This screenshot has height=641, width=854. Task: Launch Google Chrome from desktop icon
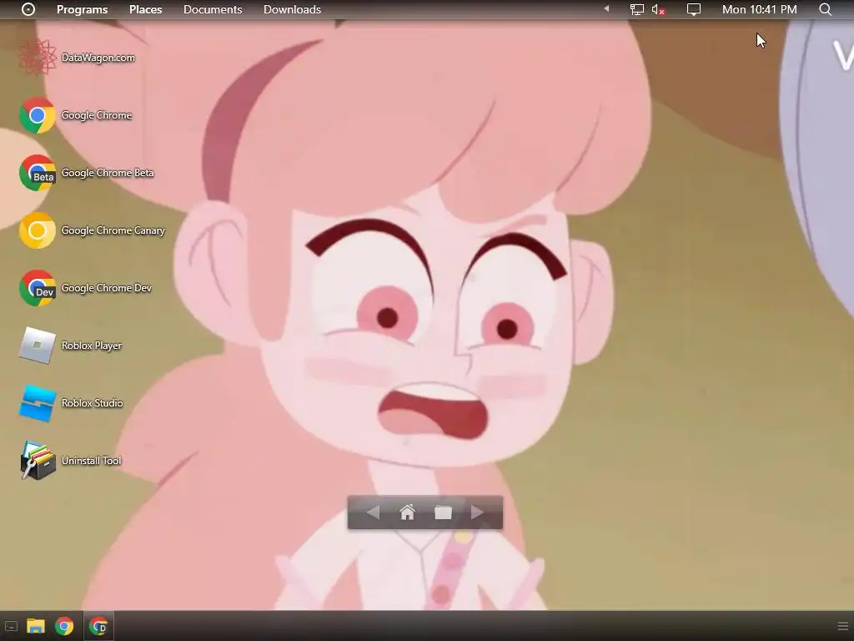coord(38,115)
